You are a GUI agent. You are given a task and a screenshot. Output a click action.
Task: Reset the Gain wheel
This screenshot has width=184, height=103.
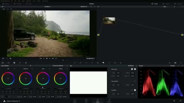click(50, 69)
